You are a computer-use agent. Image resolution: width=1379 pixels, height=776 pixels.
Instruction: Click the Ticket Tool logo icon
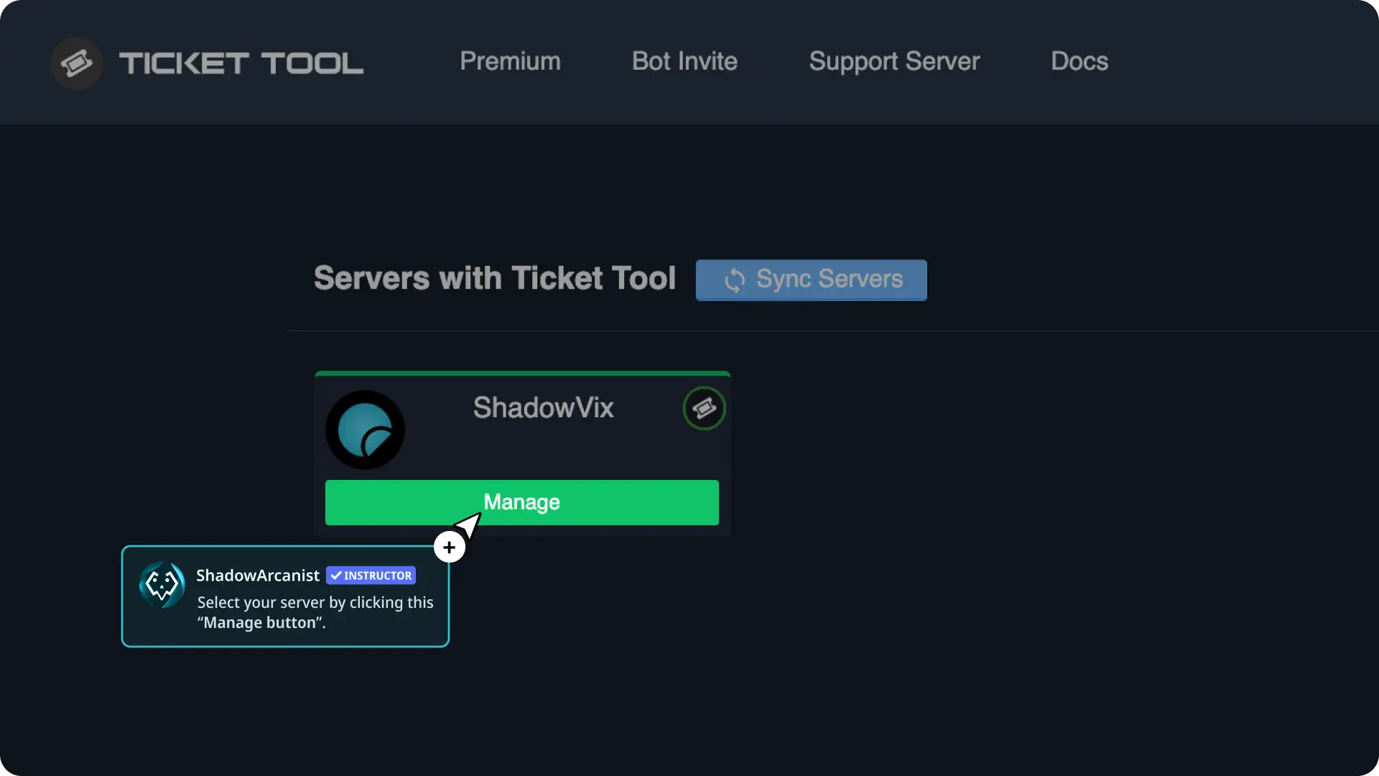77,63
